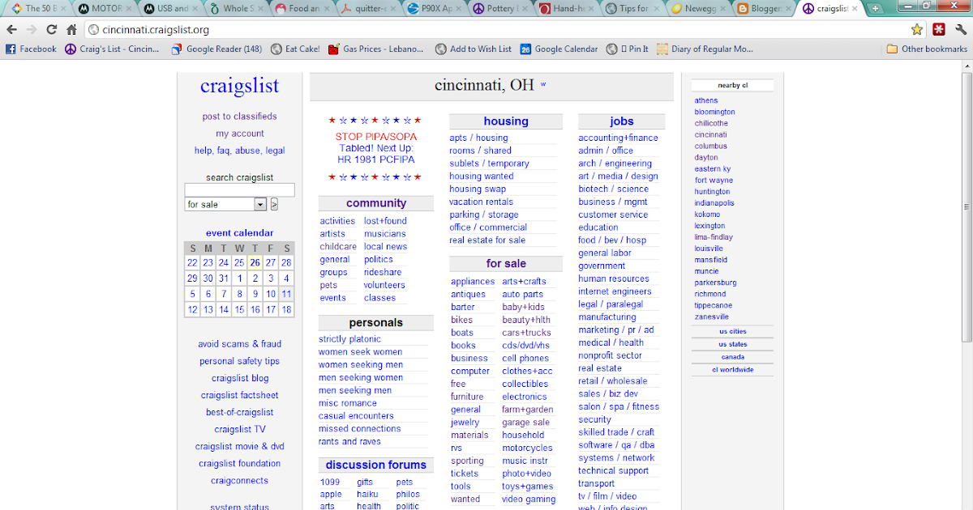
Task: Open Craig's List bookmark
Action: pyautogui.click(x=113, y=49)
